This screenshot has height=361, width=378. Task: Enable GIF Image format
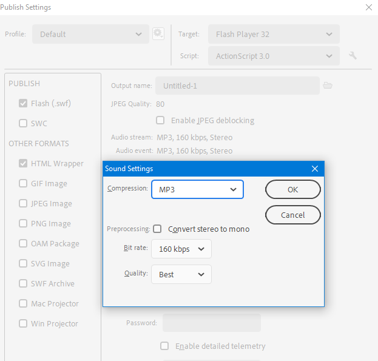pyautogui.click(x=23, y=183)
